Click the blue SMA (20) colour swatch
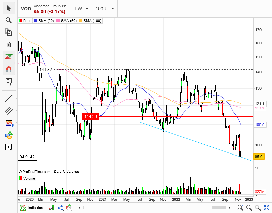Screen dimensions: 272x213 tap(35, 21)
